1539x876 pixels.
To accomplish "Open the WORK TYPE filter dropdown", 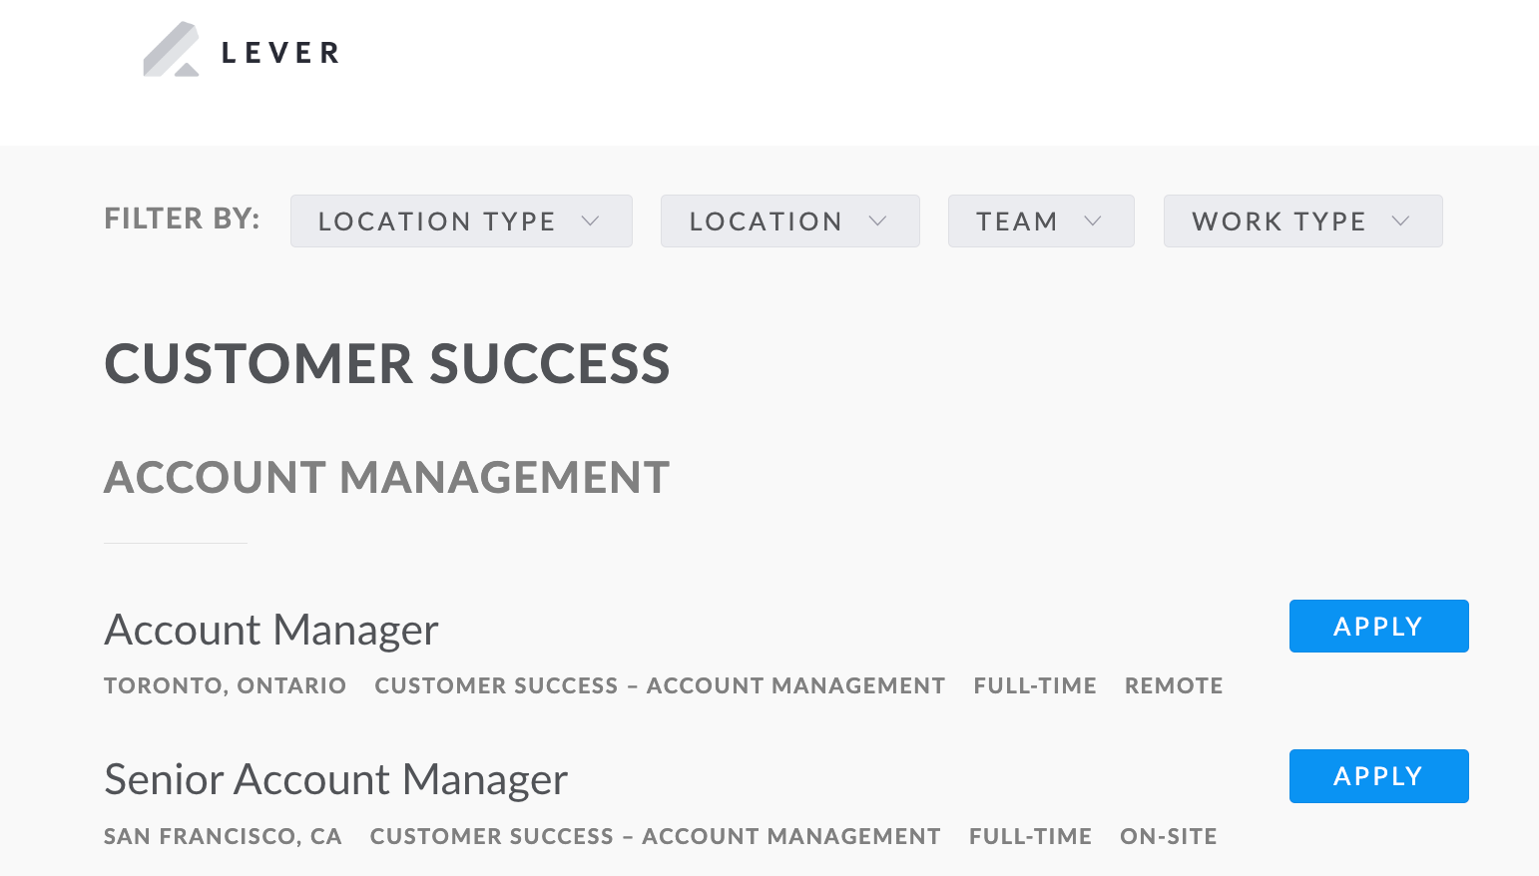I will (1302, 220).
